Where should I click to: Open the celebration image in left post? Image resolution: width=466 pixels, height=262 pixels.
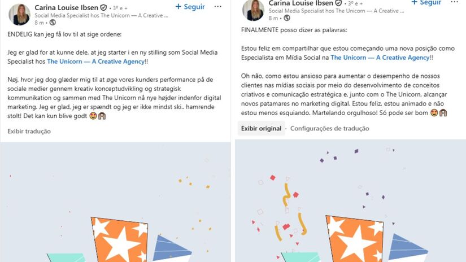tap(115, 202)
